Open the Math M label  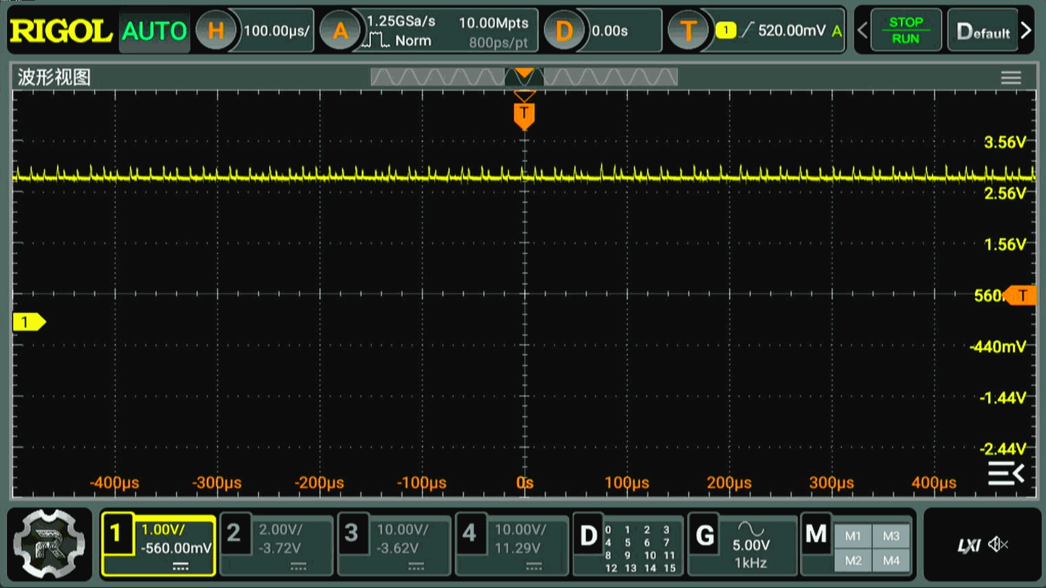[816, 534]
